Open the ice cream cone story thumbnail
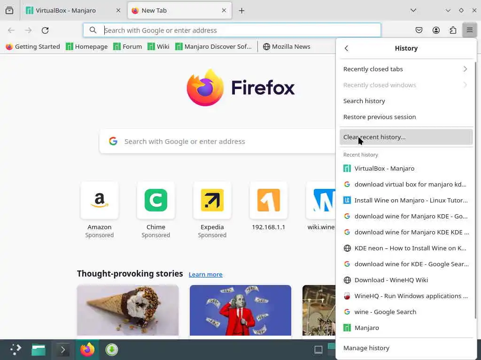The height and width of the screenshot is (360, 481). click(x=128, y=310)
